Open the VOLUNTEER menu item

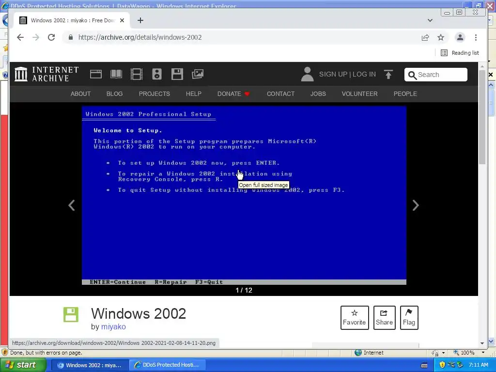pyautogui.click(x=360, y=93)
